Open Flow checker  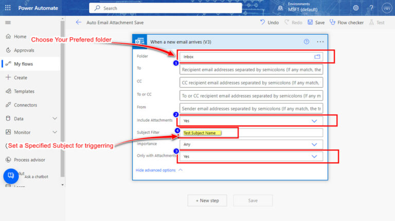pos(347,23)
